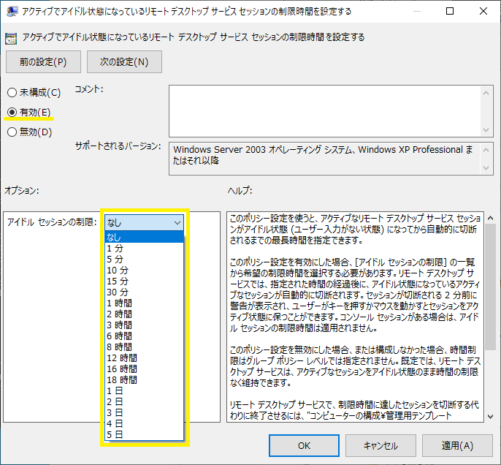The height and width of the screenshot is (465, 501).
Task: Pick 1 時間 in the idle limit list
Action: [x=144, y=303]
